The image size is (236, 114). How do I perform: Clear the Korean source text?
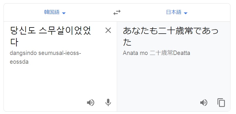tap(108, 30)
